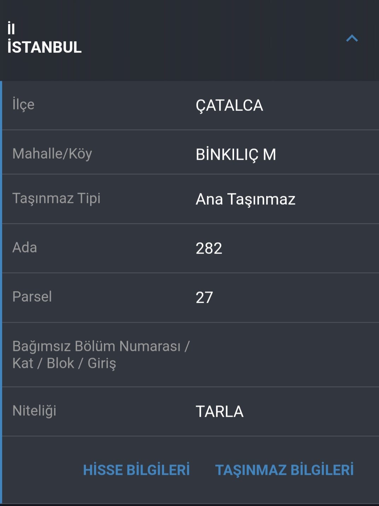Viewport: 379px width, 506px height.
Task: Click the İl label in the header
Action: point(10,28)
